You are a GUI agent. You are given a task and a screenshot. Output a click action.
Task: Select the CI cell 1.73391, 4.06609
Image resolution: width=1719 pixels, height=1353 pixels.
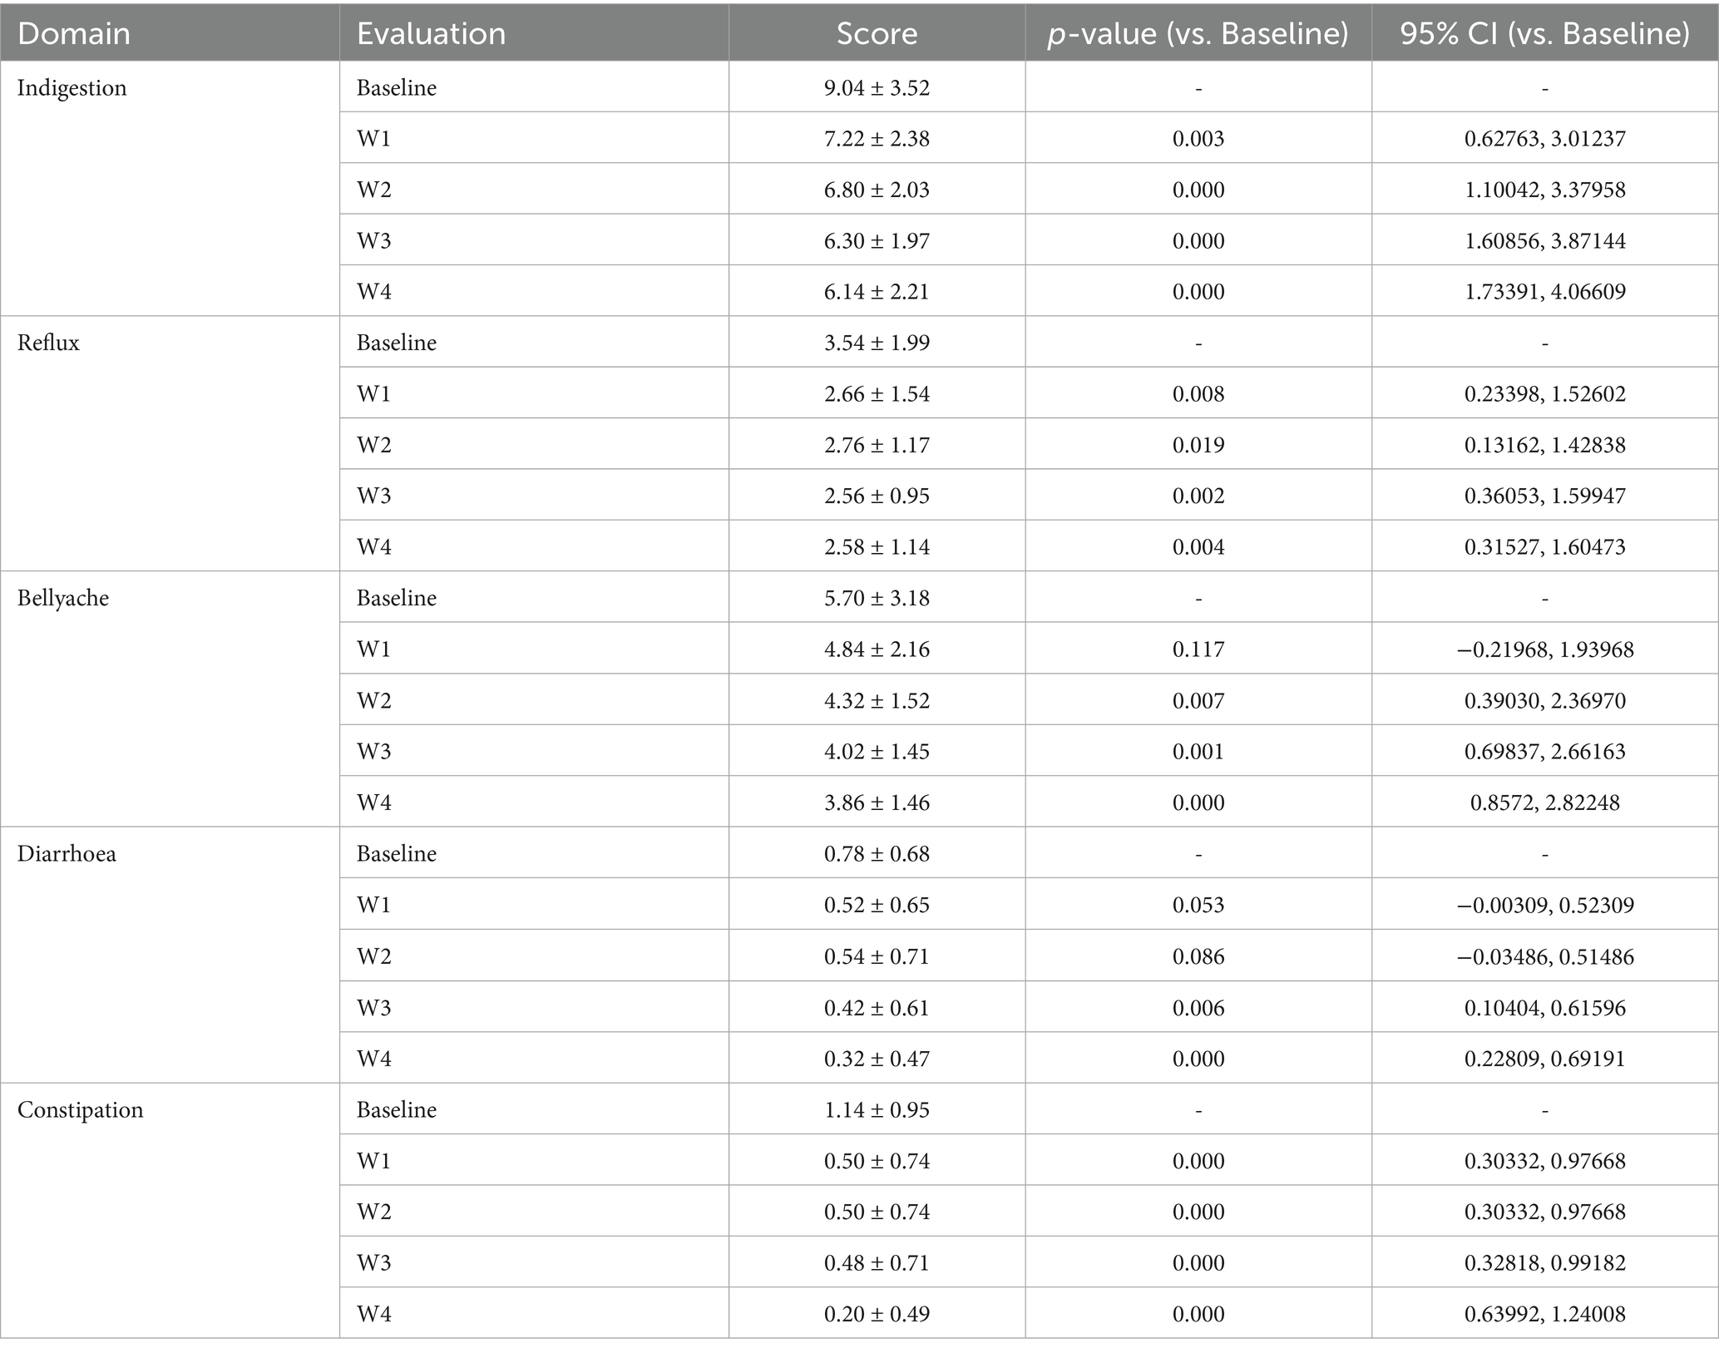tap(1544, 292)
